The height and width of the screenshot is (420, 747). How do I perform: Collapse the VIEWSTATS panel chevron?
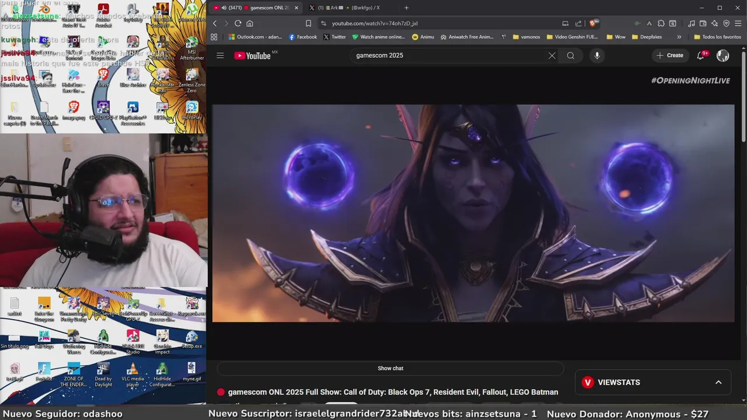[718, 382]
